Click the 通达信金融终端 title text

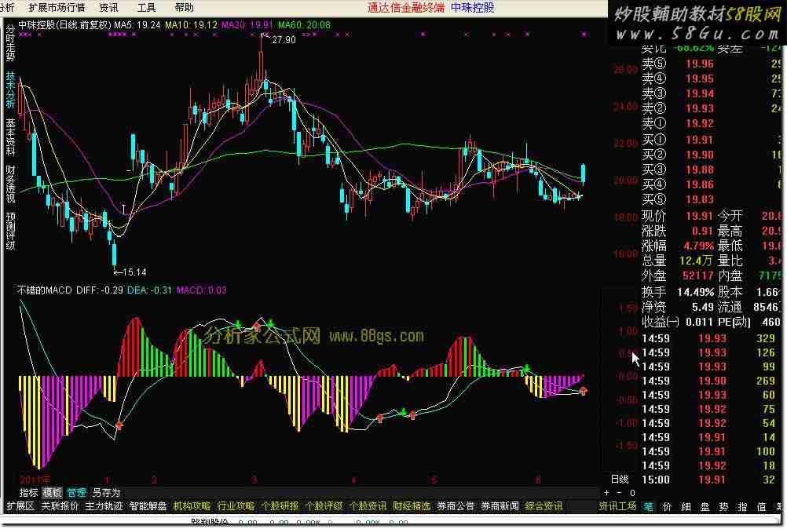tap(405, 8)
